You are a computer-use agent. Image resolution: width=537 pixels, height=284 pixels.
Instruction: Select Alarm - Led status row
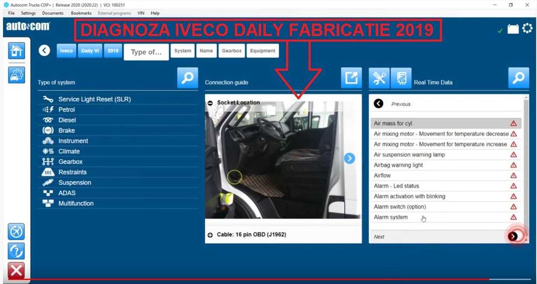coord(446,186)
